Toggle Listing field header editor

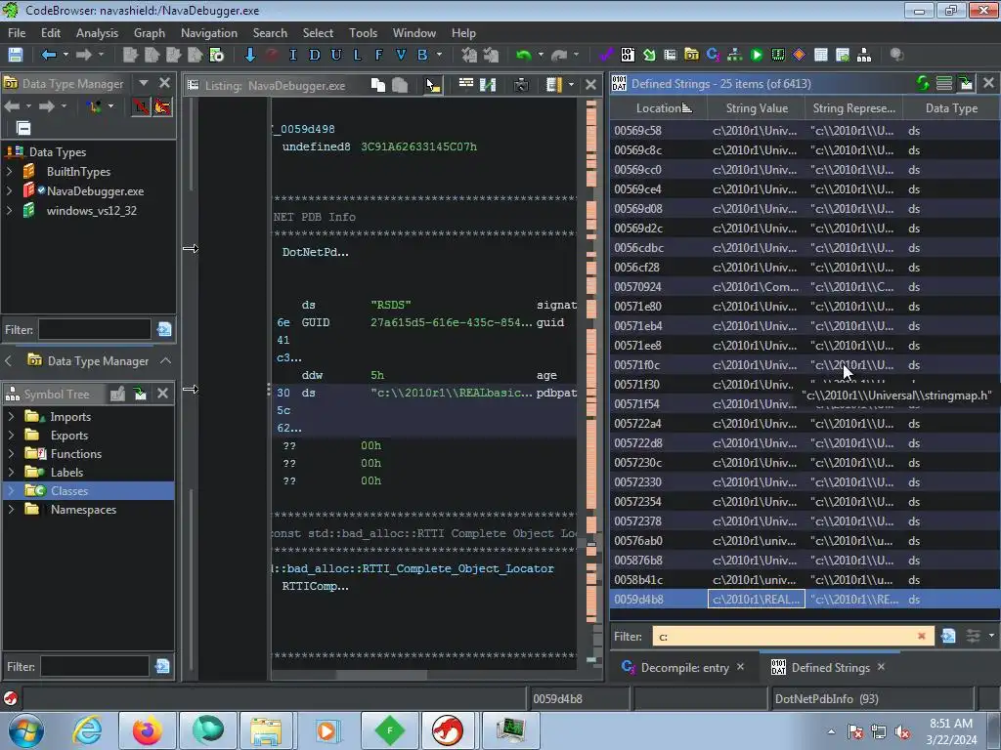tap(466, 85)
